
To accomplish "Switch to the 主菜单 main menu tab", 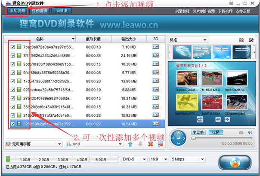I will click(198, 132).
